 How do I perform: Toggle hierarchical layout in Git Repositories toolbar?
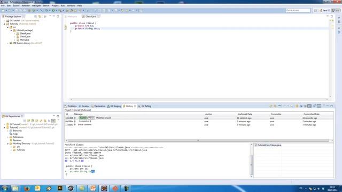[x=53, y=121]
